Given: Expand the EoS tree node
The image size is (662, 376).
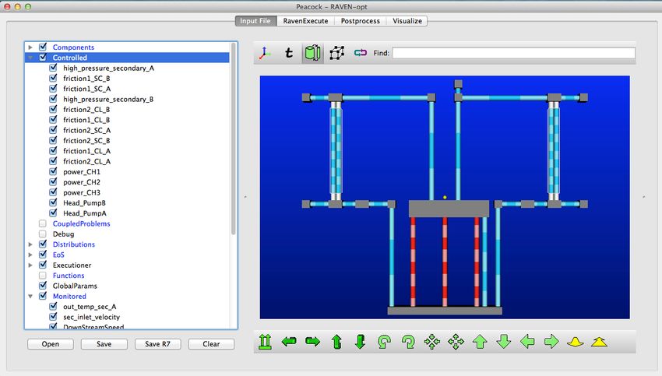Looking at the screenshot, I should coord(30,255).
